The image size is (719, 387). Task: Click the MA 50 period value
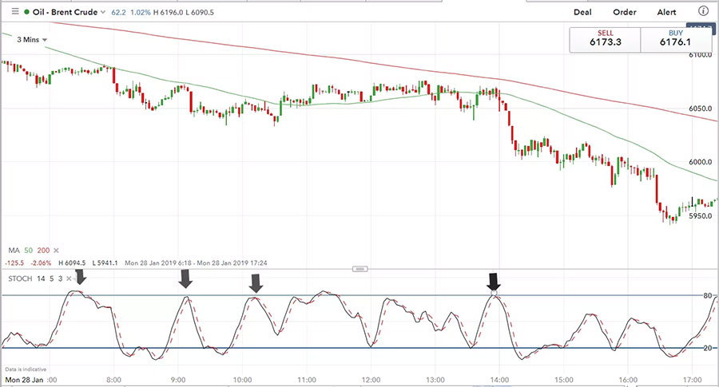tap(29, 251)
